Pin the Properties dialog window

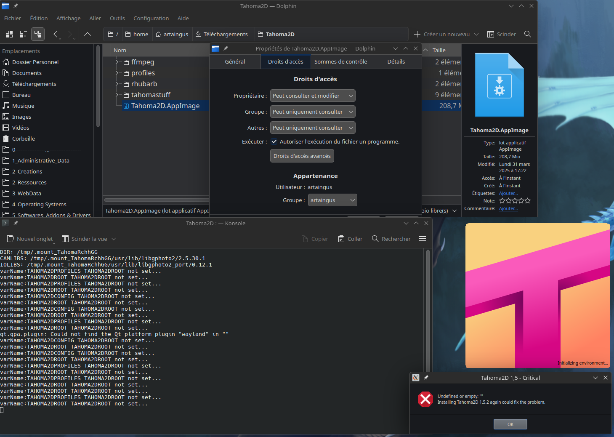click(x=226, y=48)
